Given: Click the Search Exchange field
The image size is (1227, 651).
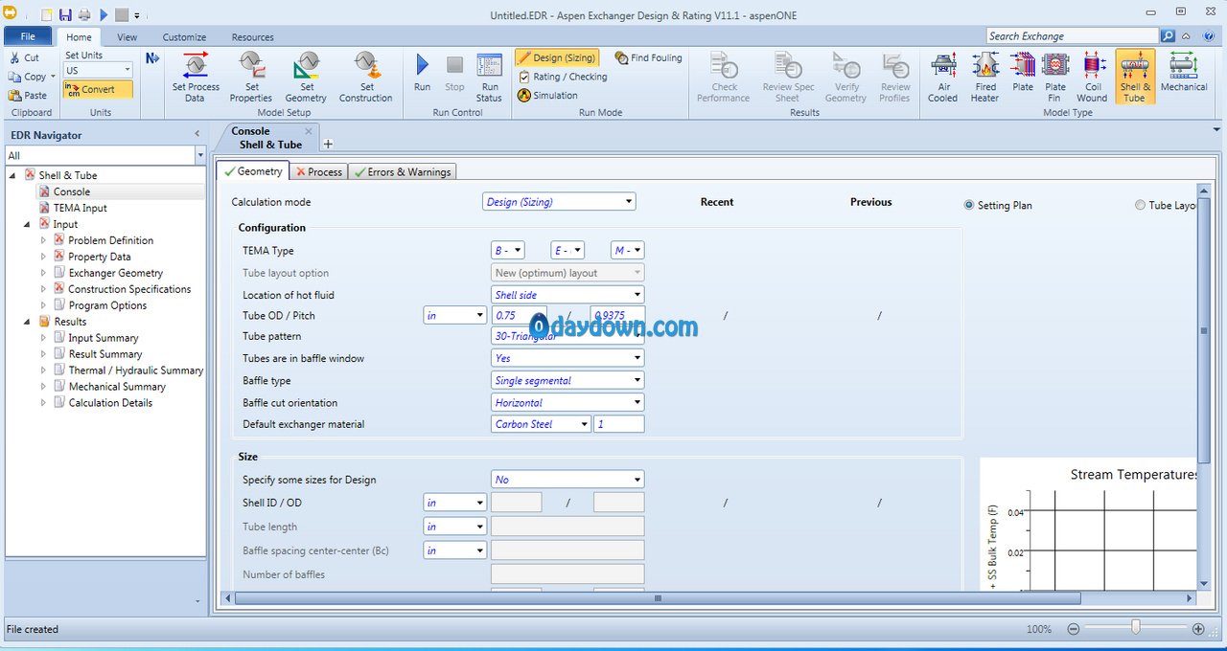Looking at the screenshot, I should pos(1073,35).
